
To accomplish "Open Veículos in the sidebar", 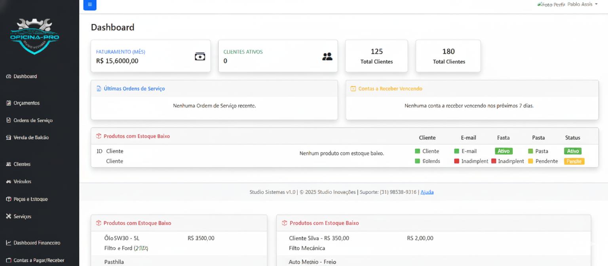I will tap(18, 182).
